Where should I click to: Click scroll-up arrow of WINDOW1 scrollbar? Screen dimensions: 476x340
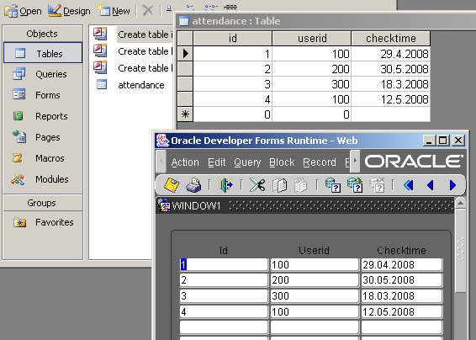coord(461,203)
